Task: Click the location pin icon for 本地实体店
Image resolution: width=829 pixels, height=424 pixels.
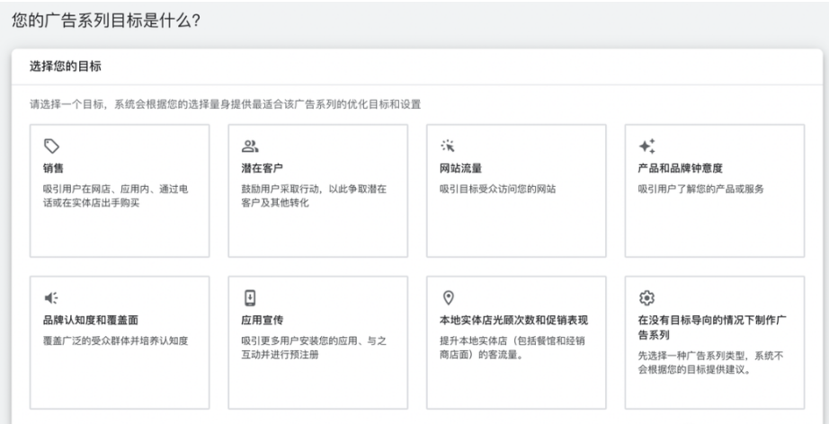Action: pyautogui.click(x=448, y=298)
